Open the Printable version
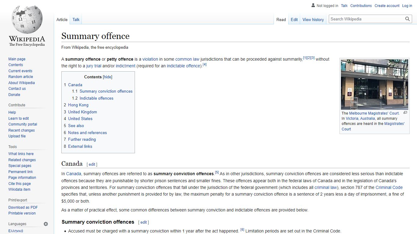The image size is (417, 234). coord(22,213)
